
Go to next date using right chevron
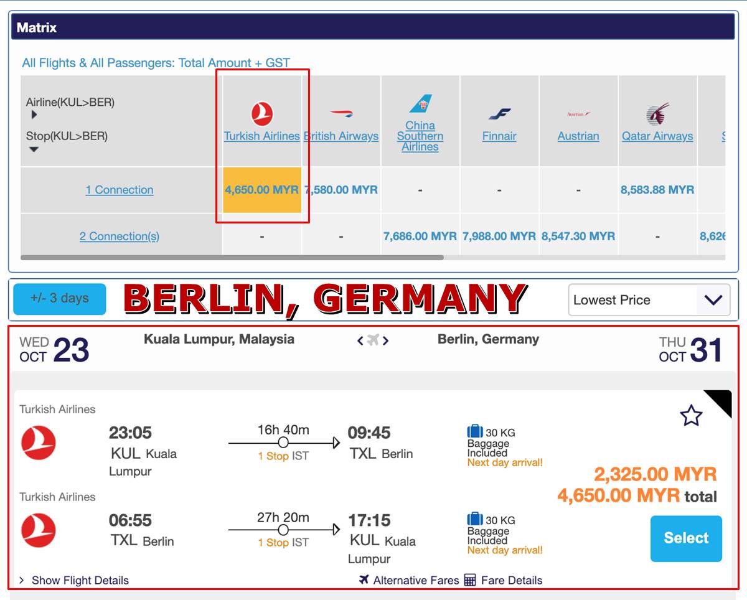coord(386,340)
